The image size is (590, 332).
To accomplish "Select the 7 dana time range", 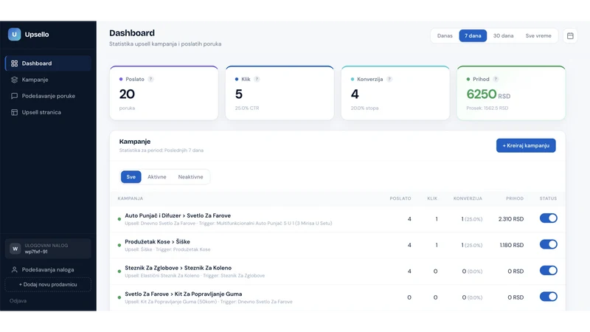I will [473, 35].
